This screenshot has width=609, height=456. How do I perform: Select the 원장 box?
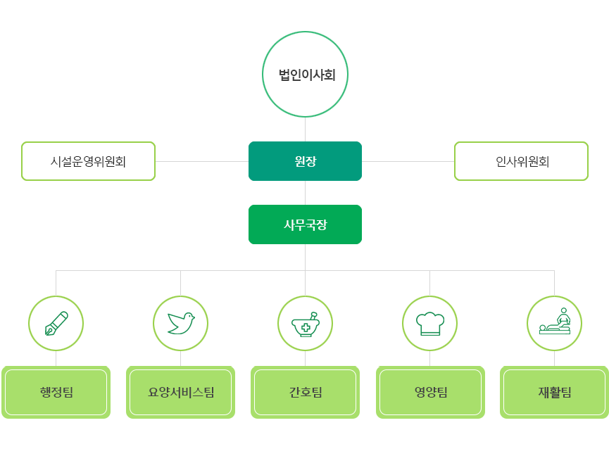coord(306,161)
